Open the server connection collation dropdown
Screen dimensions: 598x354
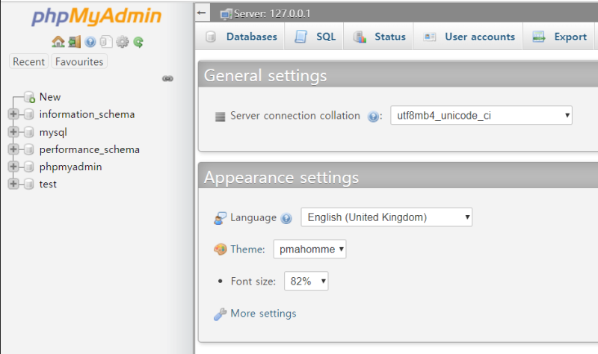point(481,115)
